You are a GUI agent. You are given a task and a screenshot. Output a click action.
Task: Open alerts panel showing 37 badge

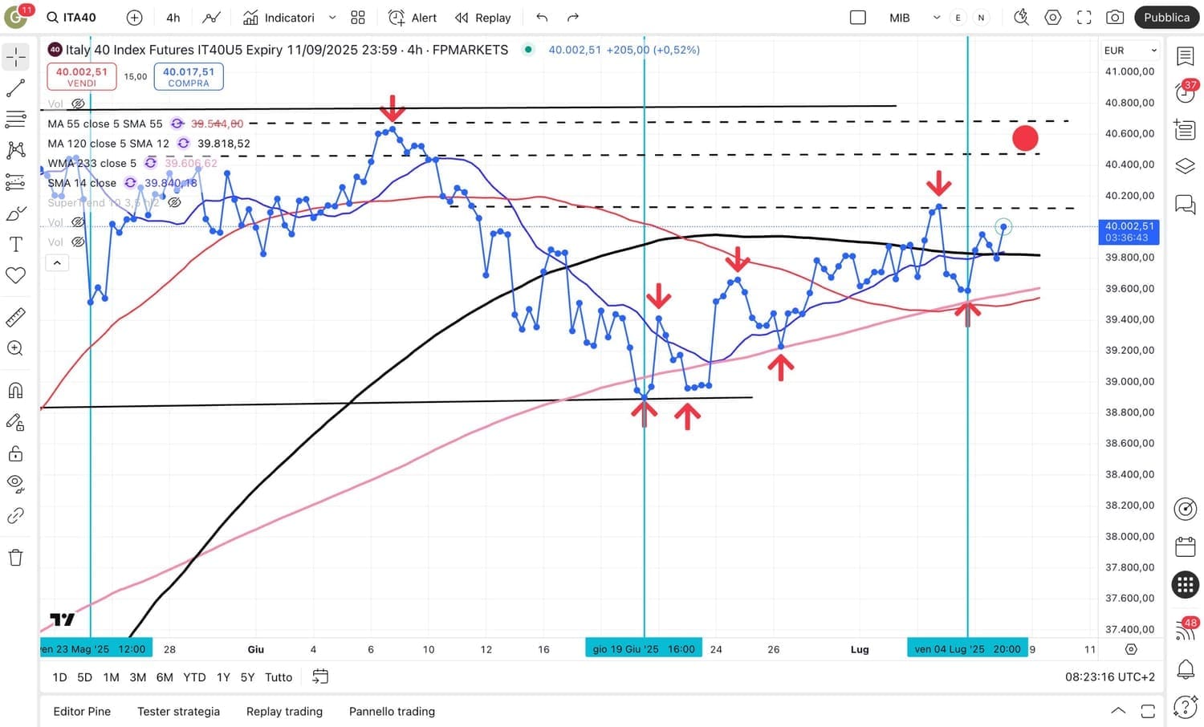(1186, 91)
